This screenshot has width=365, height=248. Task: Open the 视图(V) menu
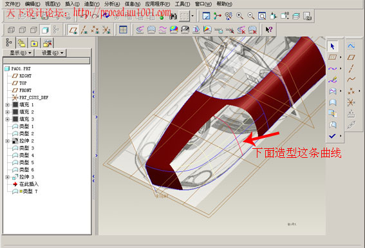pyautogui.click(x=53, y=4)
